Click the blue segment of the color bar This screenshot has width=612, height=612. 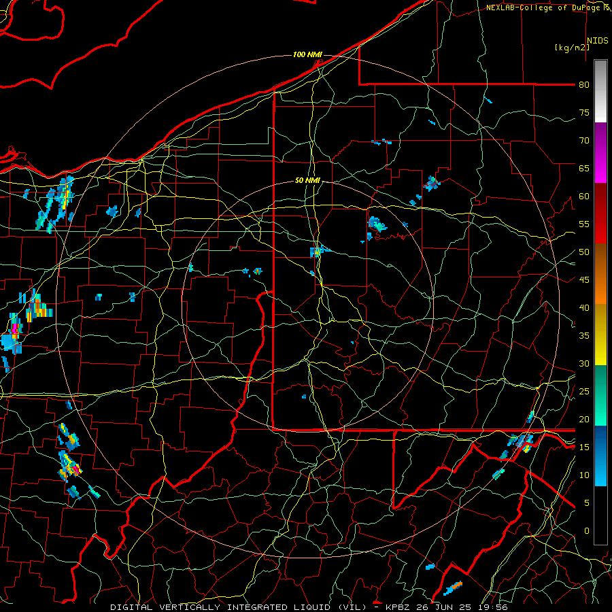pyautogui.click(x=600, y=456)
